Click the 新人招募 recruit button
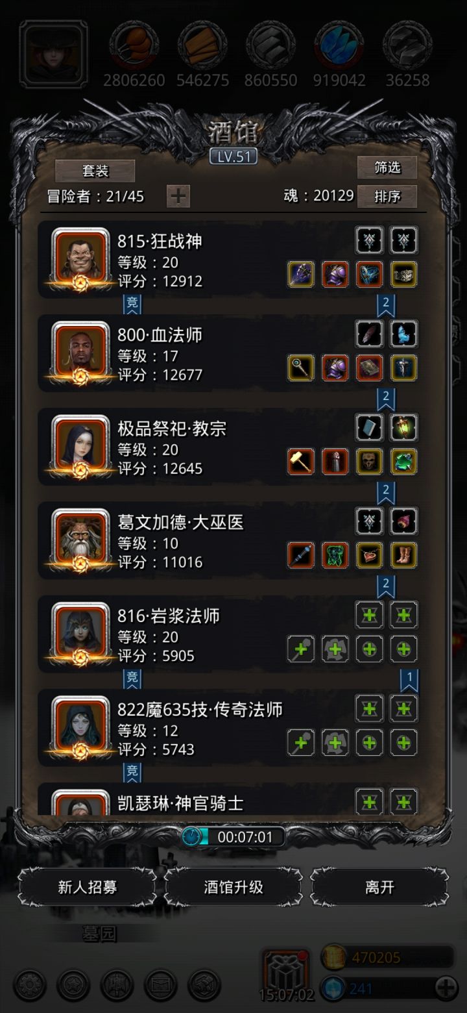 (x=88, y=887)
